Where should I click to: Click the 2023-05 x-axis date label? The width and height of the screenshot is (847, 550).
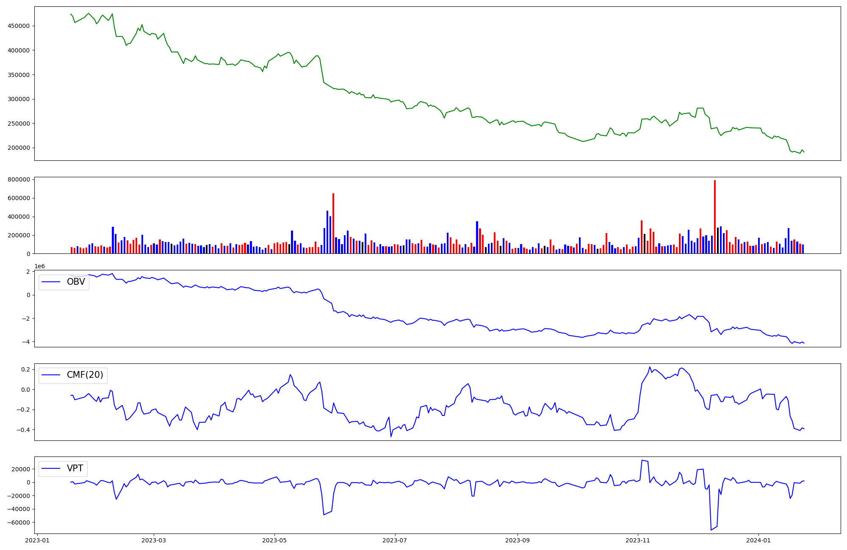click(x=274, y=540)
